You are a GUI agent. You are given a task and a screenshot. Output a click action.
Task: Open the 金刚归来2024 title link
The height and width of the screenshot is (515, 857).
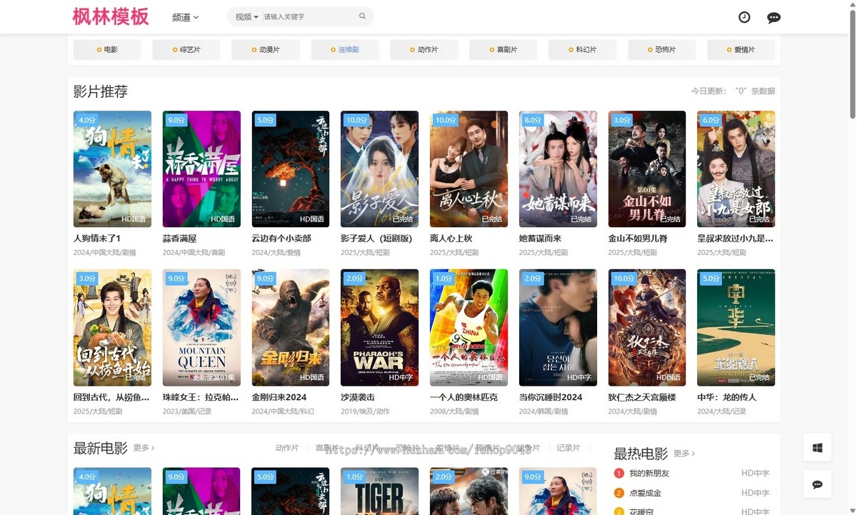click(x=279, y=397)
